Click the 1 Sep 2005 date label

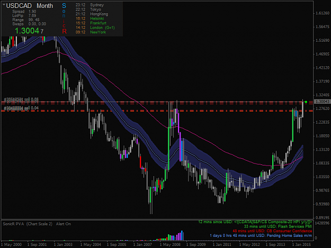pyautogui.click(x=117, y=245)
